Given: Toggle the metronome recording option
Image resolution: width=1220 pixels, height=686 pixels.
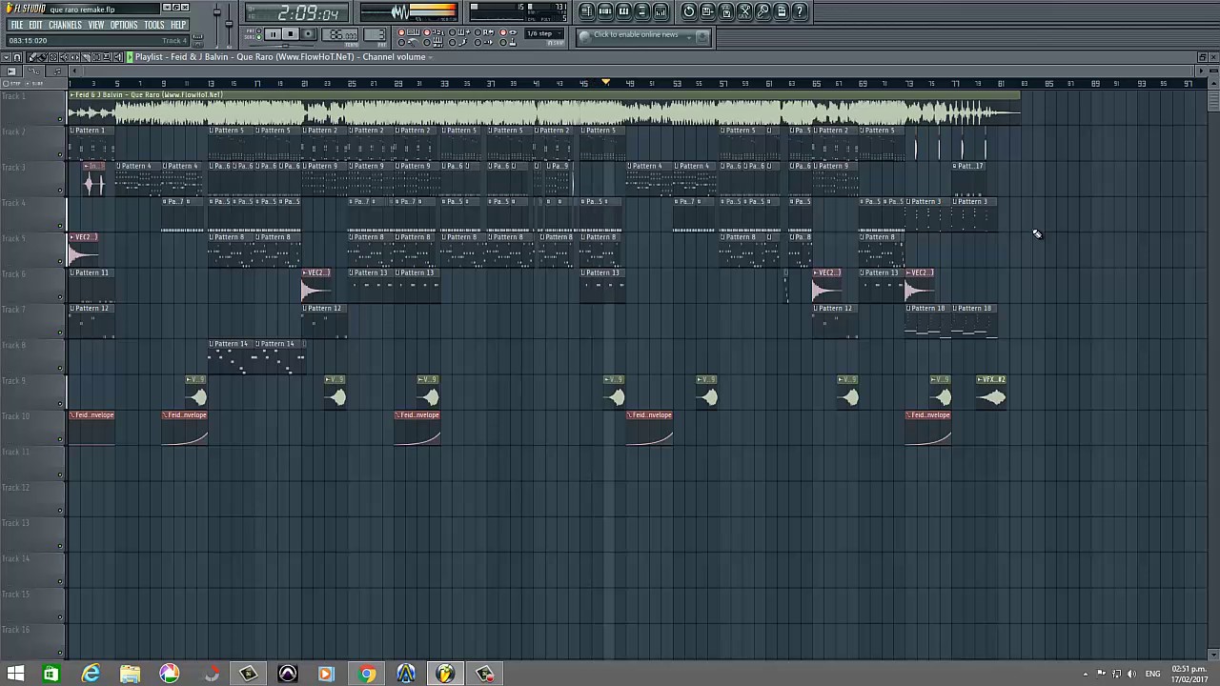Looking at the screenshot, I should click(408, 42).
